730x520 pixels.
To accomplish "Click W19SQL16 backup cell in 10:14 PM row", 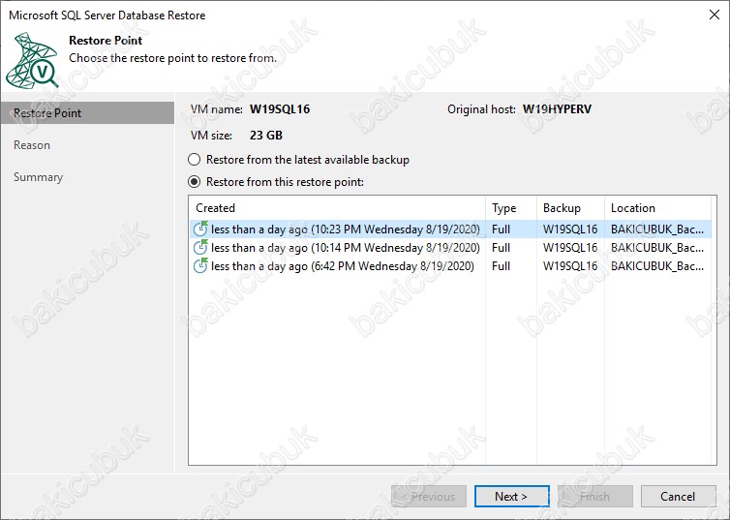I will click(570, 248).
